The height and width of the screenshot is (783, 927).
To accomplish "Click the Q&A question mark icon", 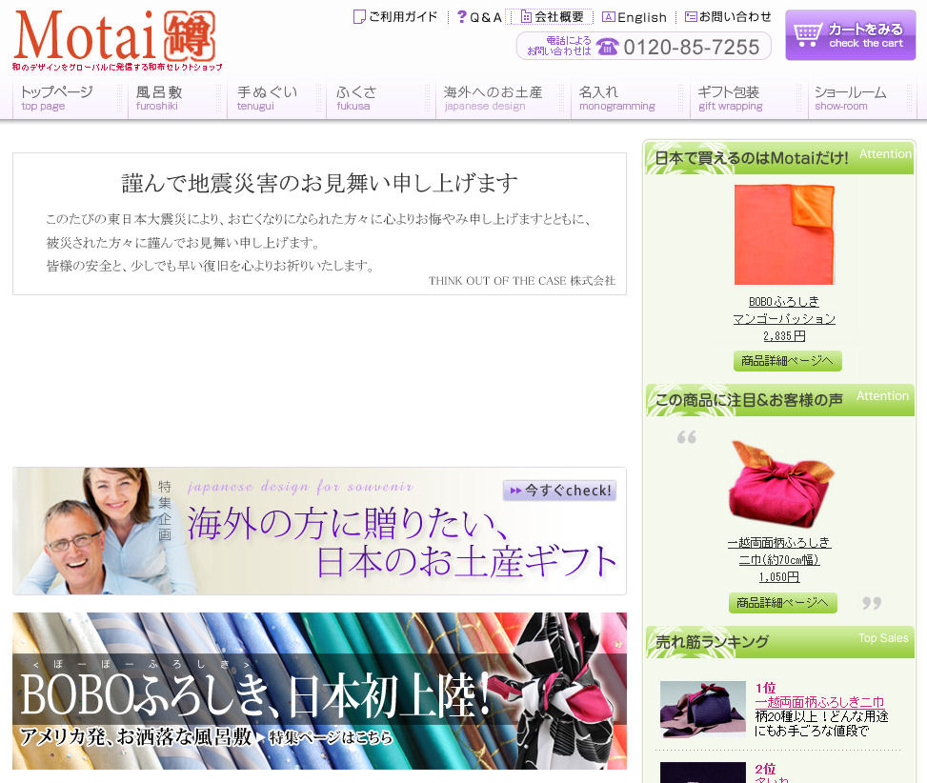I will click(462, 16).
